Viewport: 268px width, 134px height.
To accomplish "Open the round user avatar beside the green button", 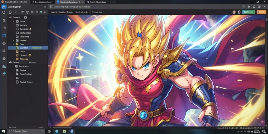I will 234,12.
